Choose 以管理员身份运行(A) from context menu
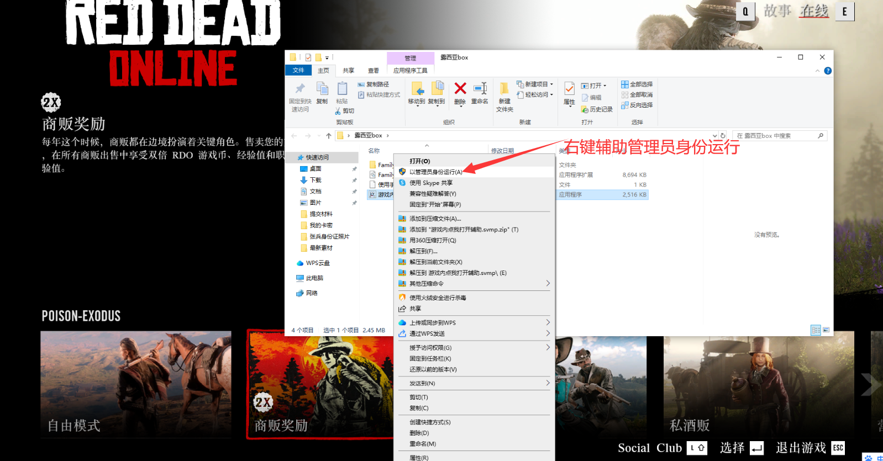This screenshot has width=883, height=461. (x=435, y=172)
